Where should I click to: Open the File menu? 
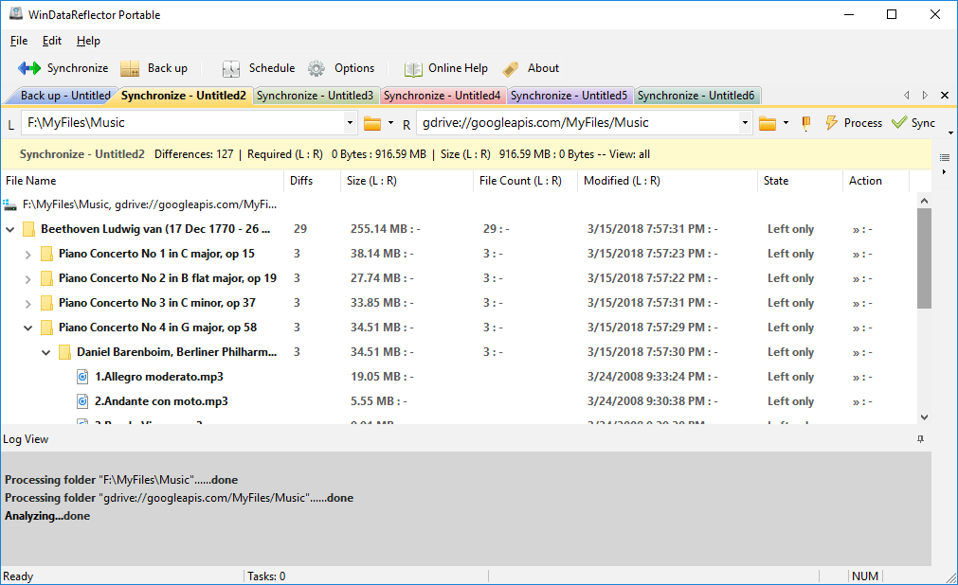pyautogui.click(x=19, y=41)
